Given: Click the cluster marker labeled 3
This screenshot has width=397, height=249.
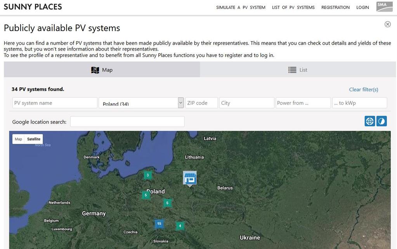Looking at the screenshot, I should pyautogui.click(x=148, y=175).
